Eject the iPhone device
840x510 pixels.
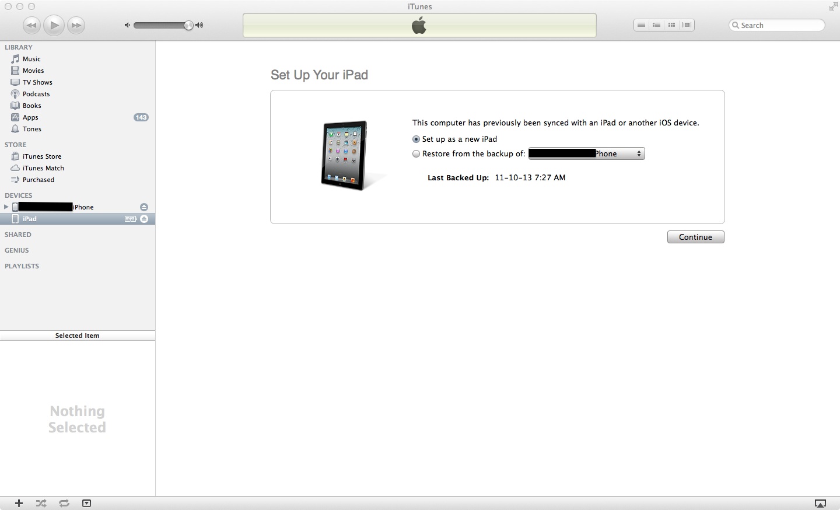tap(144, 207)
